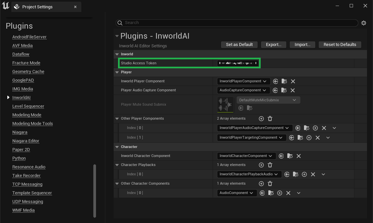Image resolution: width=373 pixels, height=223 pixels.
Task: Select the Project Settings tab
Action: coord(46,7)
